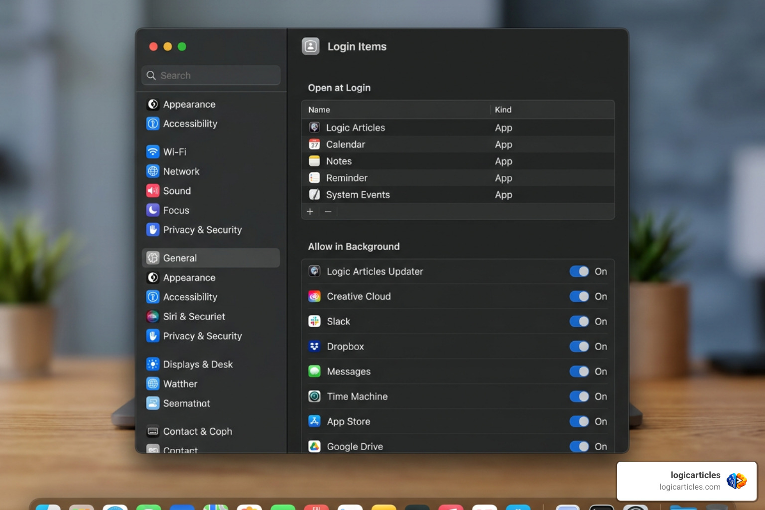Select the System Events icon
The width and height of the screenshot is (765, 510).
pyautogui.click(x=314, y=195)
